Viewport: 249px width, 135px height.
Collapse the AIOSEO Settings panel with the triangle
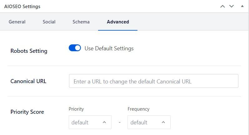[x=242, y=6]
